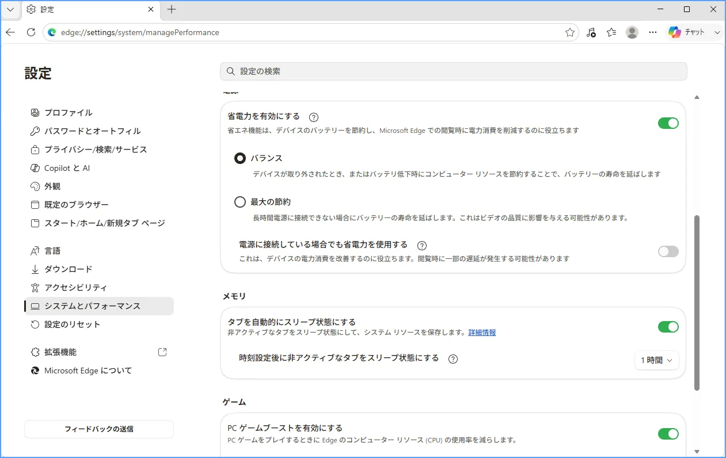The width and height of the screenshot is (726, 458).
Task: Expand the dropdown arrow beside チャット
Action: pyautogui.click(x=717, y=32)
